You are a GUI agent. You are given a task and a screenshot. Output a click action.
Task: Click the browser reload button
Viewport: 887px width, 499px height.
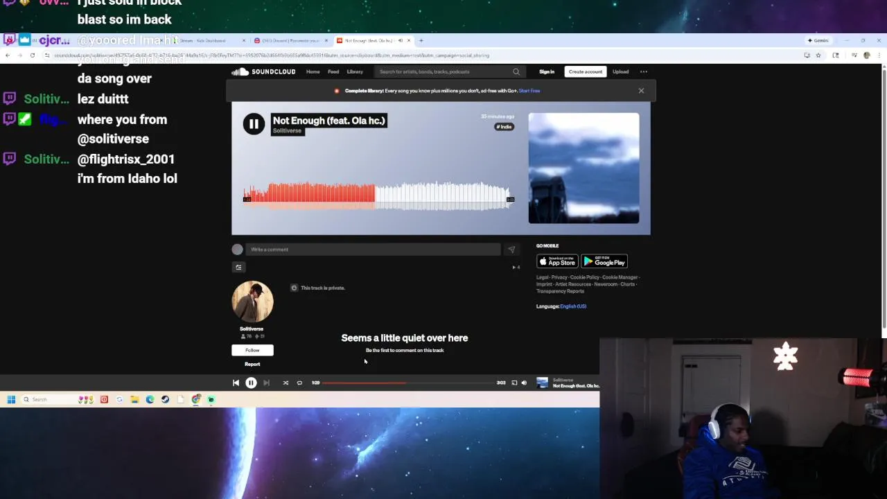[32, 55]
